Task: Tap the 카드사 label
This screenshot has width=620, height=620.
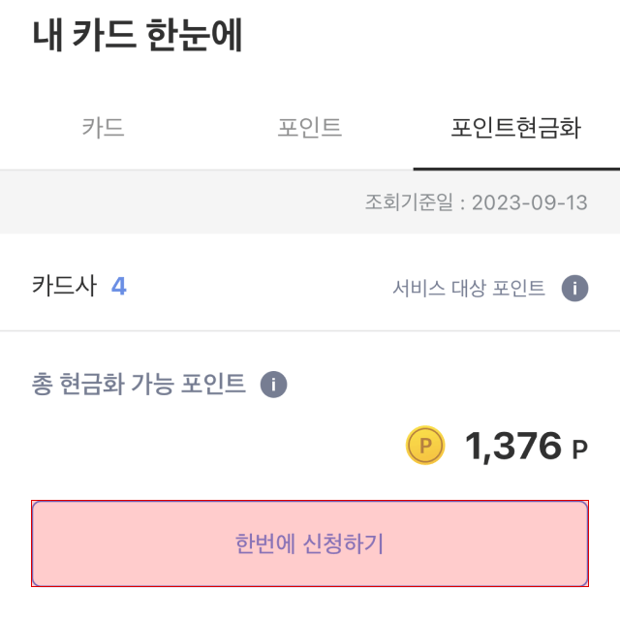Action: 64,287
